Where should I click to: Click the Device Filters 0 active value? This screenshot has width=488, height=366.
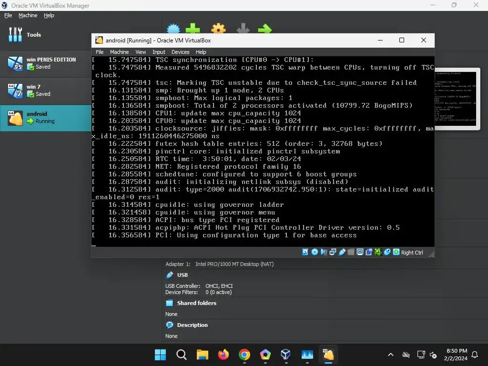(x=218, y=292)
